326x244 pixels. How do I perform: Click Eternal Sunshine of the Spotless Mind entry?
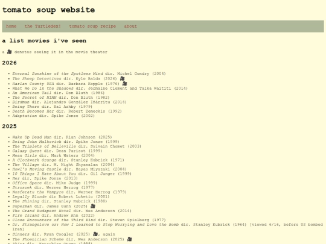point(89,74)
